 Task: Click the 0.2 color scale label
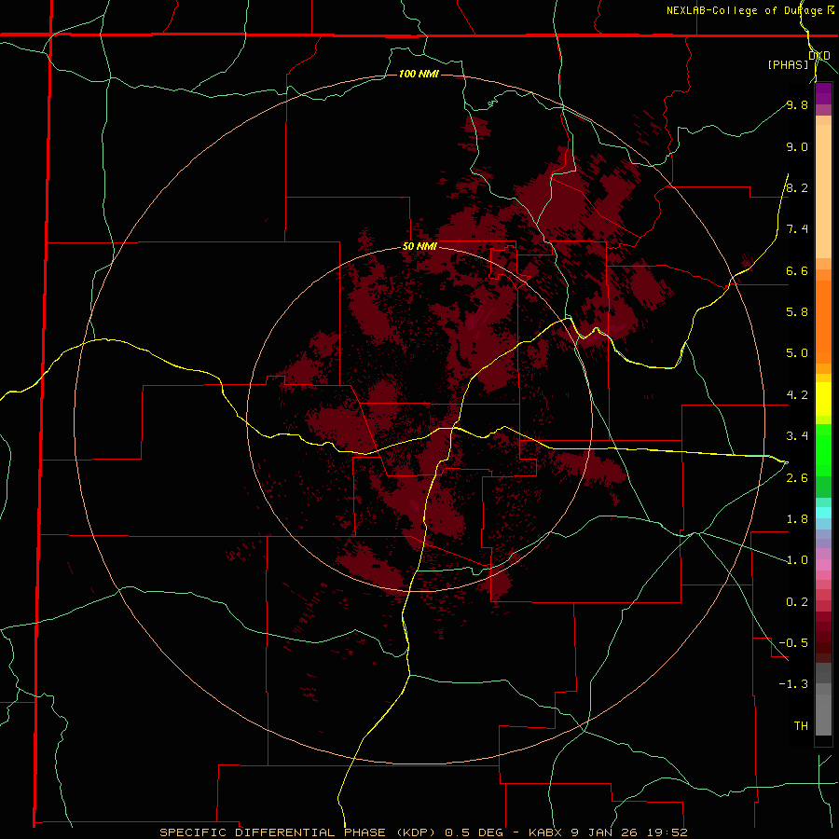[x=797, y=602]
